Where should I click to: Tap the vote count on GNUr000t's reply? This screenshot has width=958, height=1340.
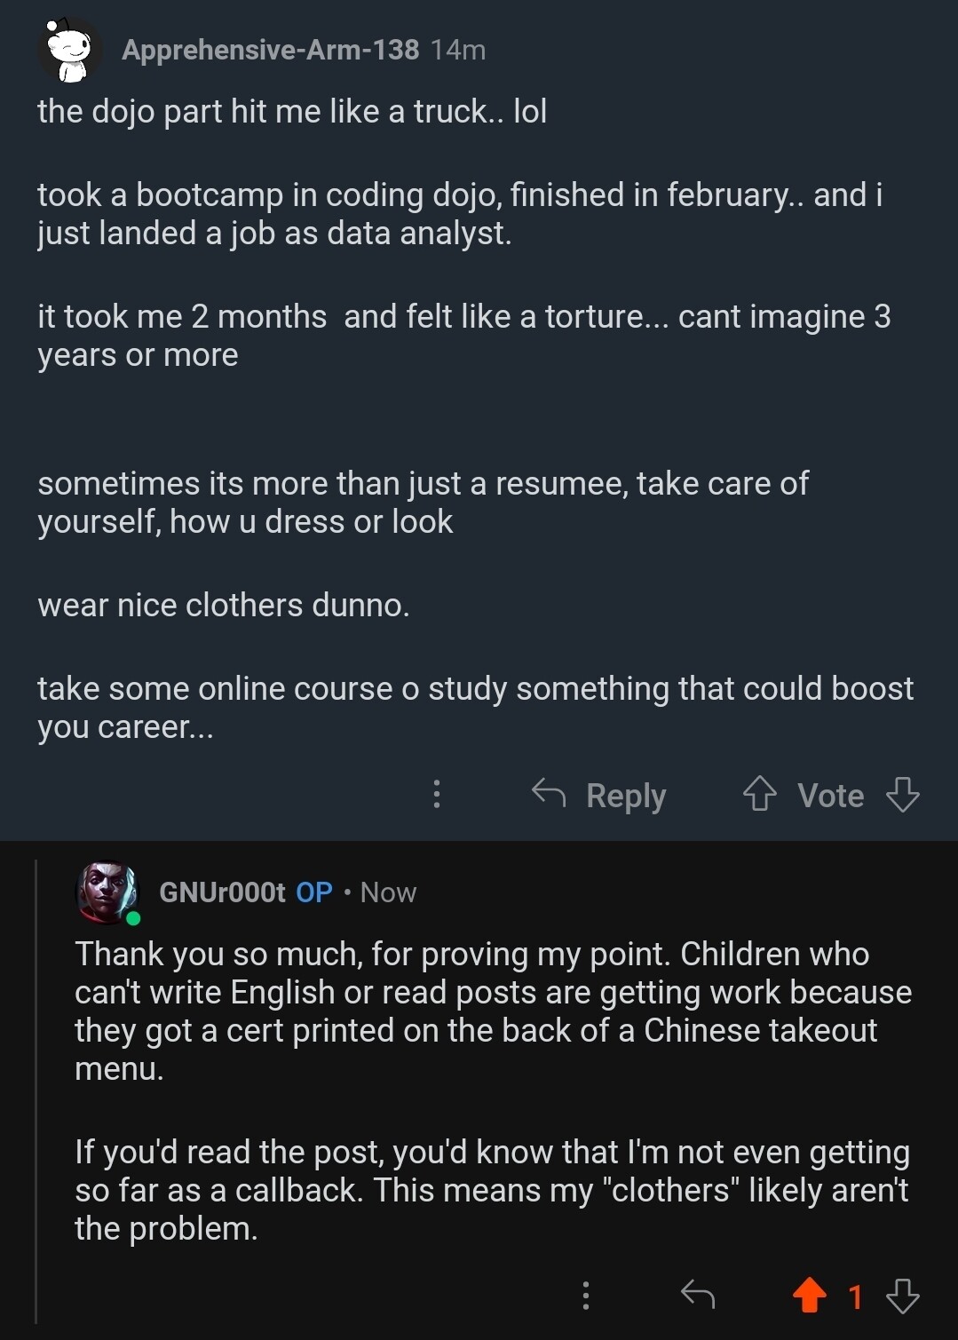[x=855, y=1297]
